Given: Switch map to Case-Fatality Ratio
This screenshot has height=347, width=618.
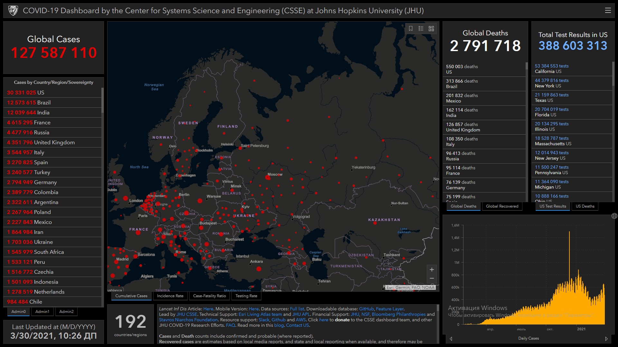Looking at the screenshot, I should (209, 296).
